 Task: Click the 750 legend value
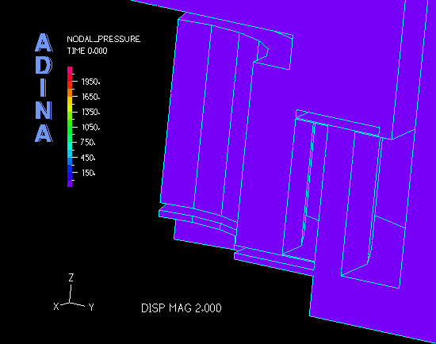point(88,143)
